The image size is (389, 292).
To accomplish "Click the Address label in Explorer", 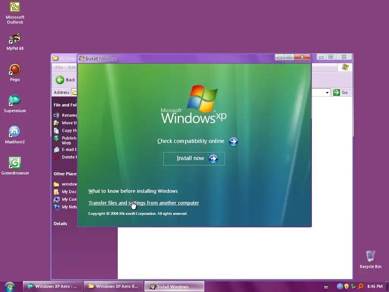I will click(x=62, y=92).
